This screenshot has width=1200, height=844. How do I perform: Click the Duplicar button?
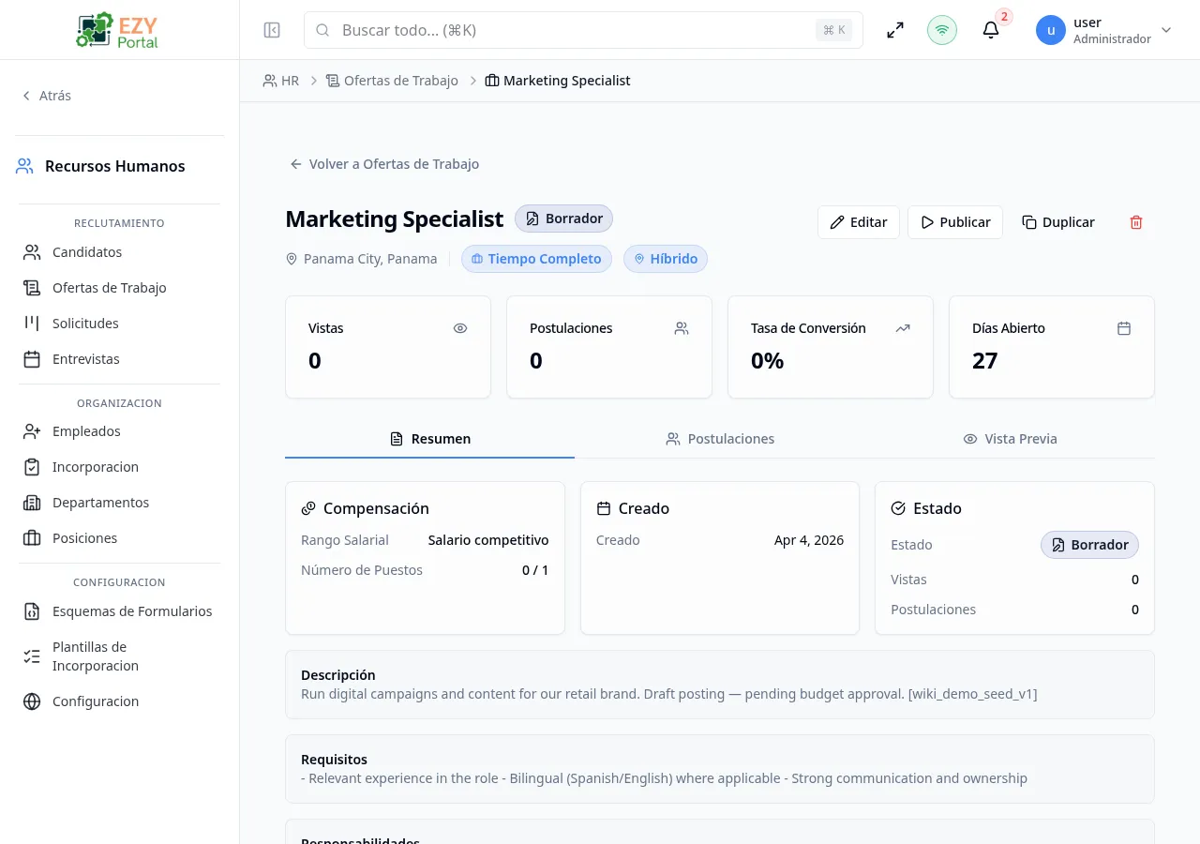click(1058, 222)
